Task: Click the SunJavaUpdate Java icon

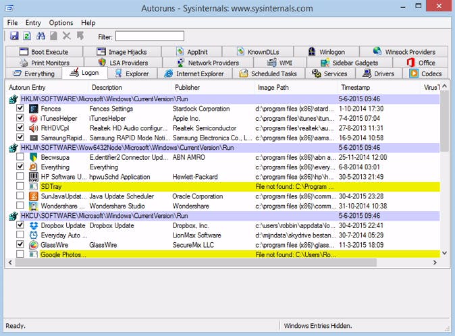Action: 32,196
